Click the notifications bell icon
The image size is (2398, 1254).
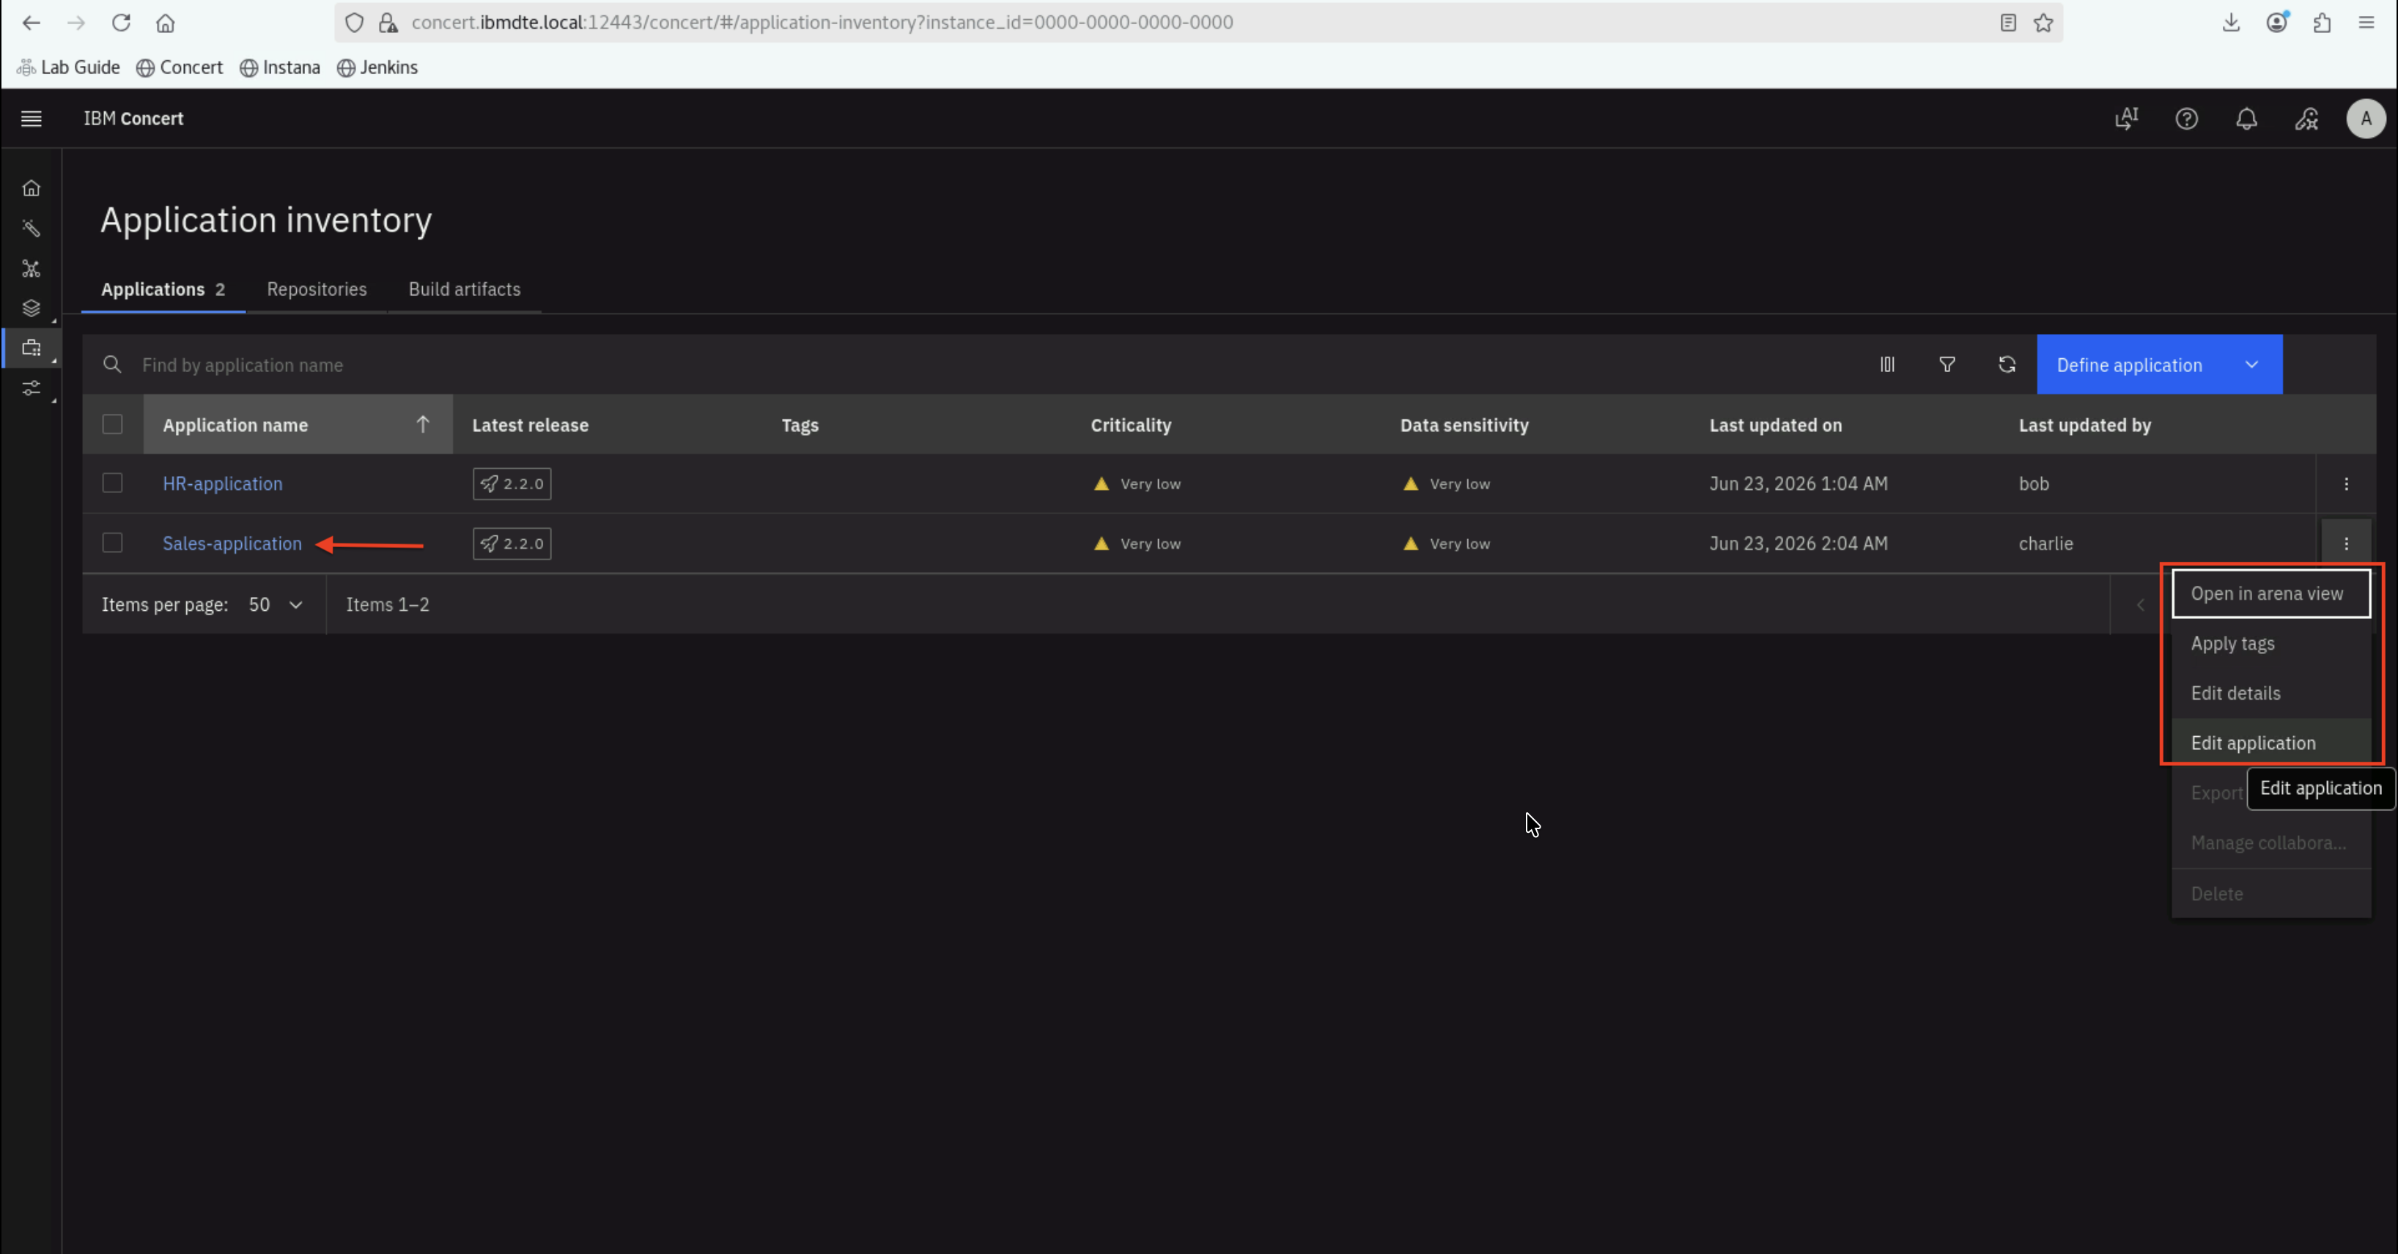[x=2246, y=118]
